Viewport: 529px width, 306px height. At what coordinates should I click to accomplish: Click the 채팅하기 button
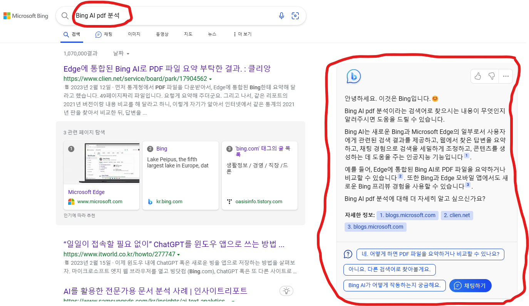tap(470, 285)
